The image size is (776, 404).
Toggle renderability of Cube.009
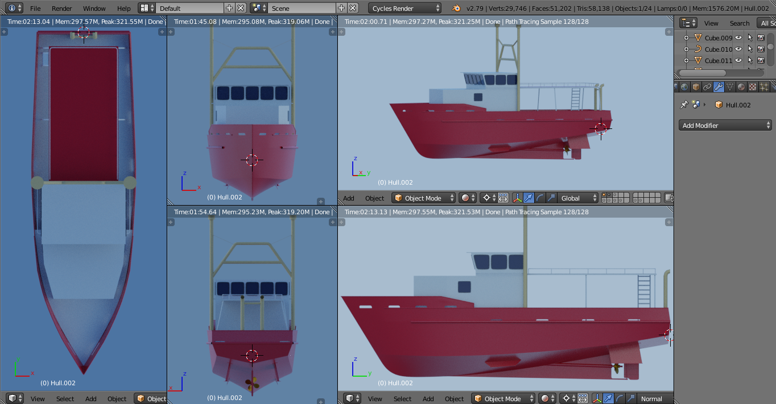click(761, 38)
